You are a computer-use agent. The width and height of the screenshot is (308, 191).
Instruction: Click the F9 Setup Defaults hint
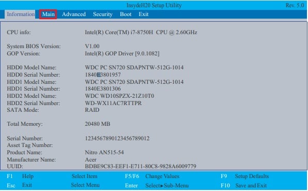point(245,176)
